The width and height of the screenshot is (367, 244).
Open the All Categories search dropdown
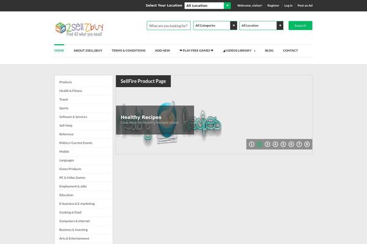pos(215,26)
